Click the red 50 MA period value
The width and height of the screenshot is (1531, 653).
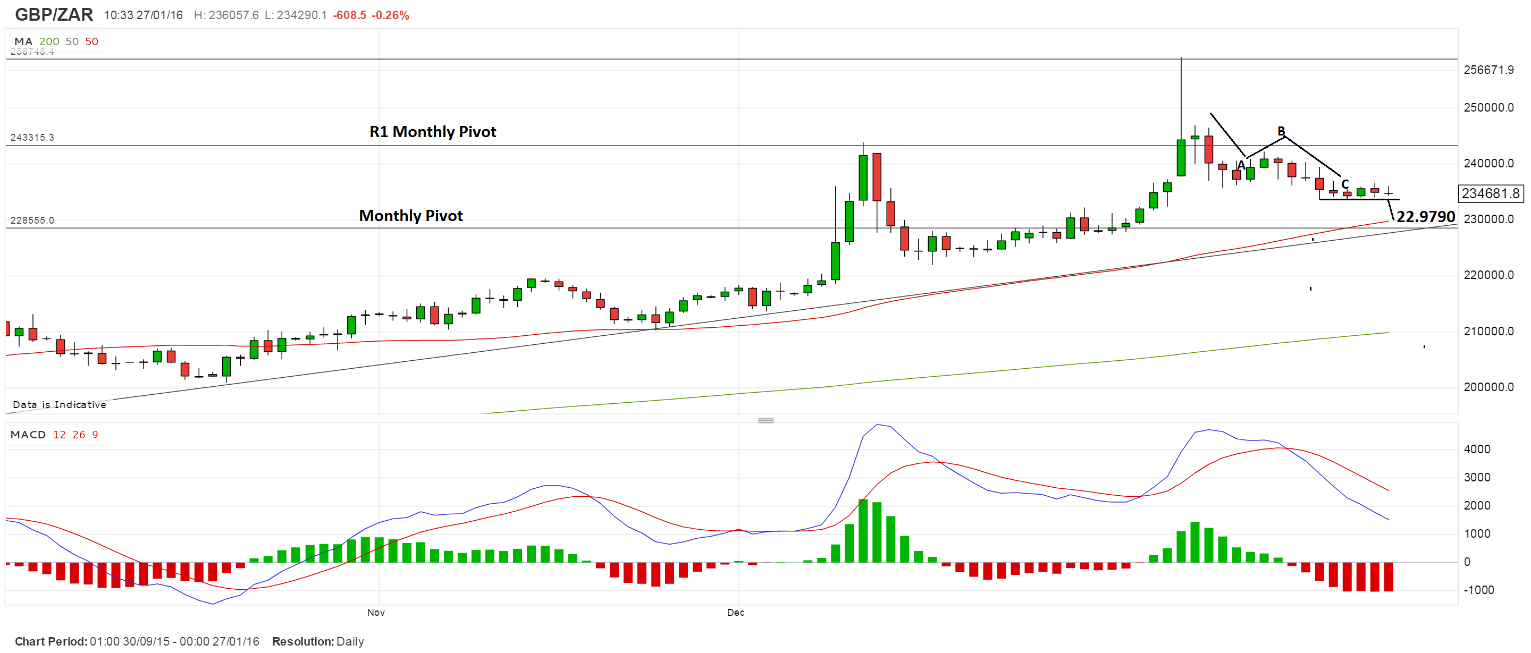91,41
